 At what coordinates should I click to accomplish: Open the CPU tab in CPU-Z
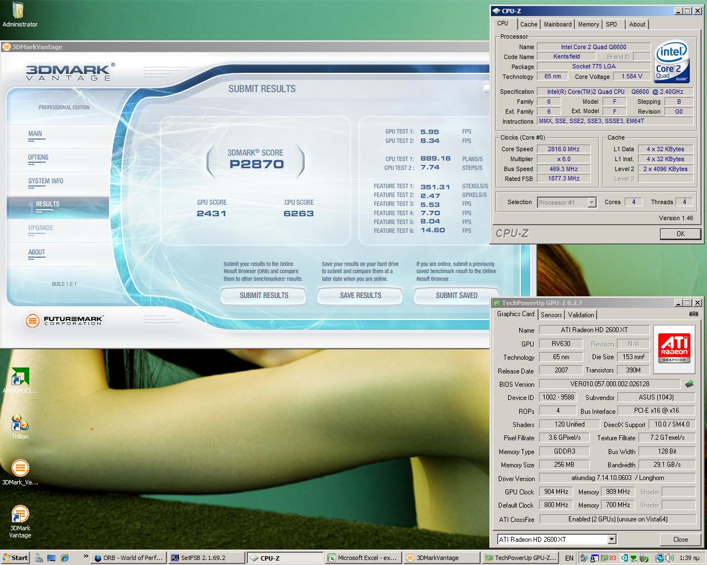tap(503, 23)
